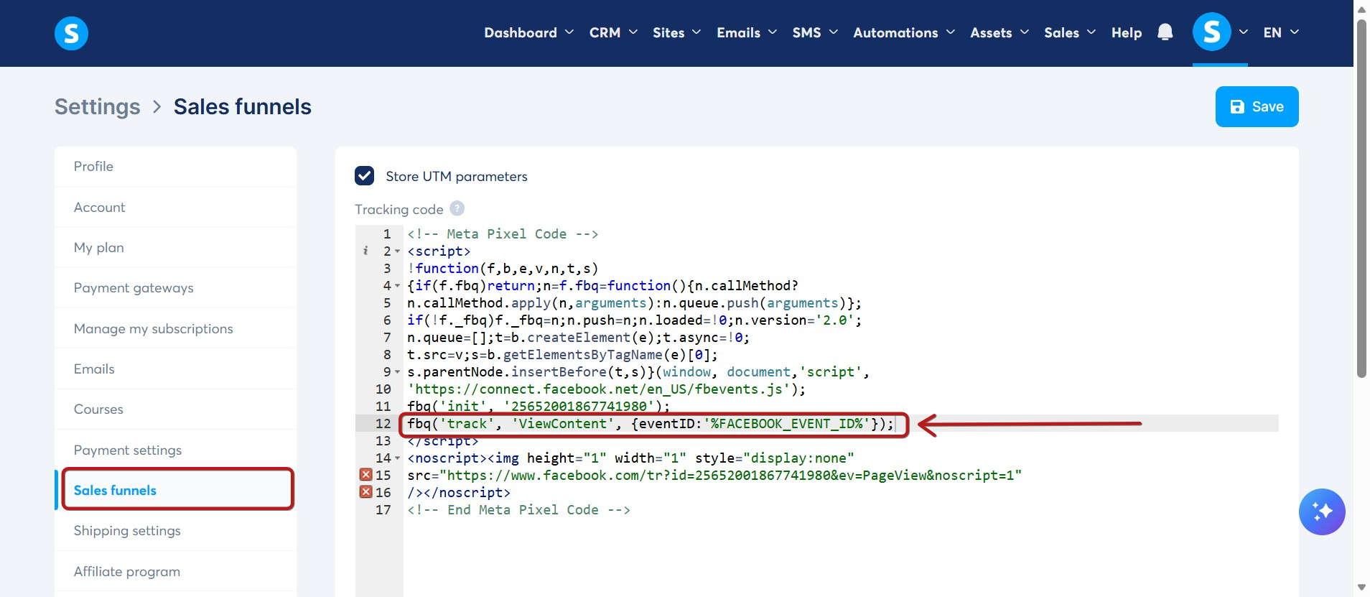Click line 1 Meta Pixel Code comment

[x=503, y=234]
